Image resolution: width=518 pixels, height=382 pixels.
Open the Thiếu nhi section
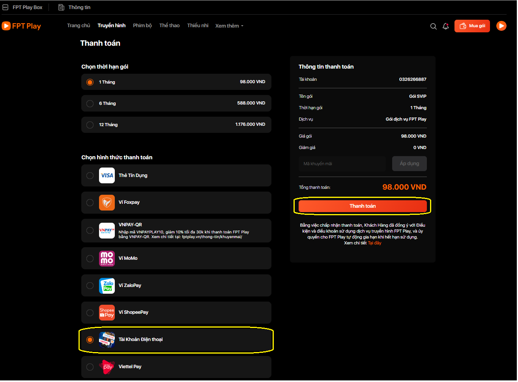198,26
